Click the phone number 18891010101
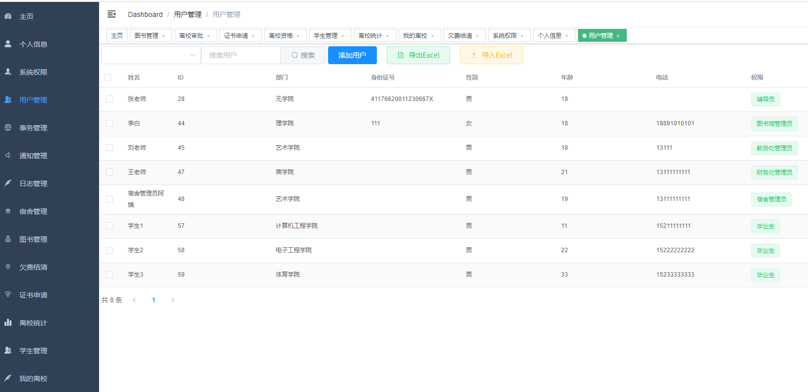The width and height of the screenshot is (808, 392). pos(675,123)
